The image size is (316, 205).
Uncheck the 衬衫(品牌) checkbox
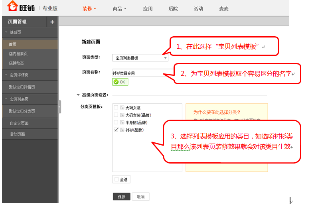pos(116,130)
